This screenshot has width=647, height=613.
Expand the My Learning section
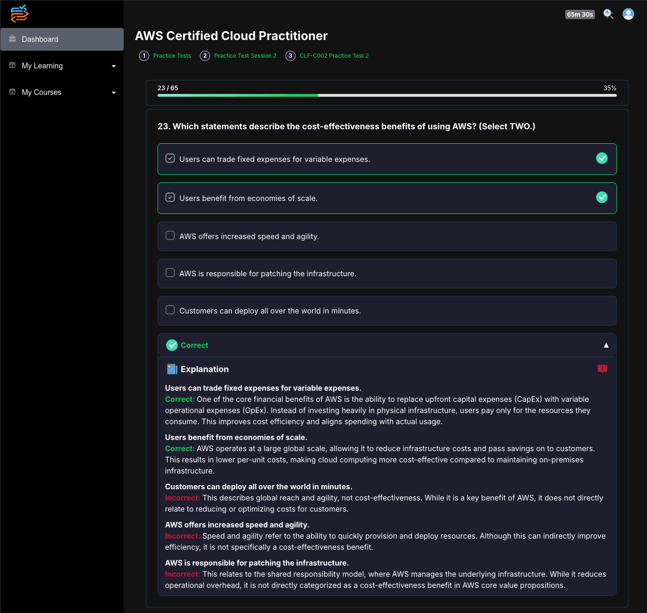point(113,66)
